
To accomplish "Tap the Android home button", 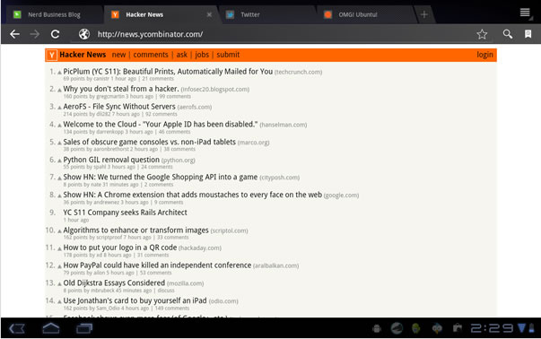I will click(x=51, y=328).
